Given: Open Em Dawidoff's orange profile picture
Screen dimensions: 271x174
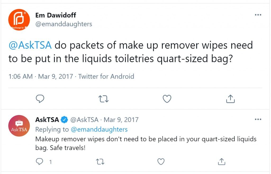Looking at the screenshot, I should 19,20.
